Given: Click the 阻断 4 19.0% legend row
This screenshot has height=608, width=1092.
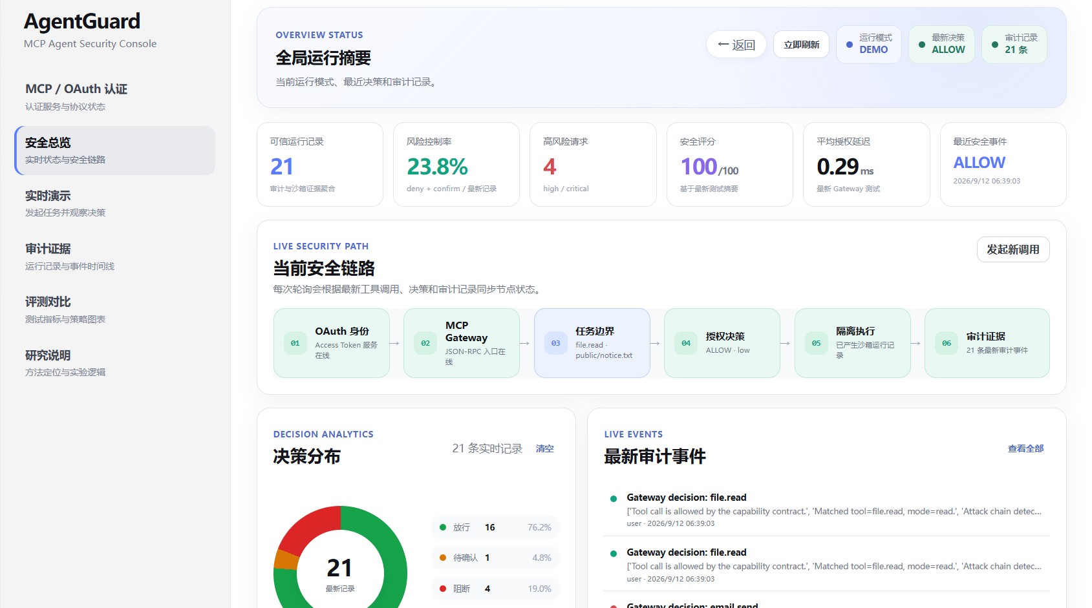Looking at the screenshot, I should [x=495, y=589].
